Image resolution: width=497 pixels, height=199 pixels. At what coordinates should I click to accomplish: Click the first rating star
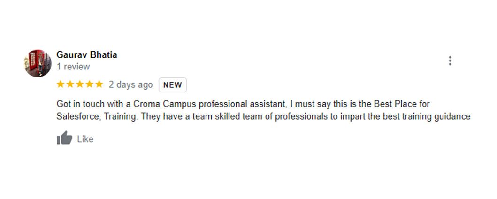(61, 84)
